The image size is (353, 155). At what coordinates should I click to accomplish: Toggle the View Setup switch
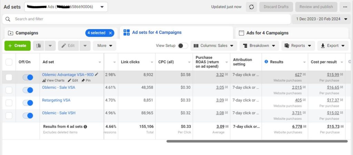183,46
